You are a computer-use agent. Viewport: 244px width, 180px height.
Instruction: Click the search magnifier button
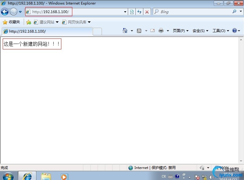point(234,12)
